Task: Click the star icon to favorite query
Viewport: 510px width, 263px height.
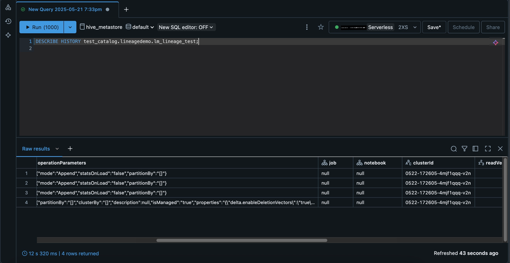Action: pyautogui.click(x=321, y=27)
